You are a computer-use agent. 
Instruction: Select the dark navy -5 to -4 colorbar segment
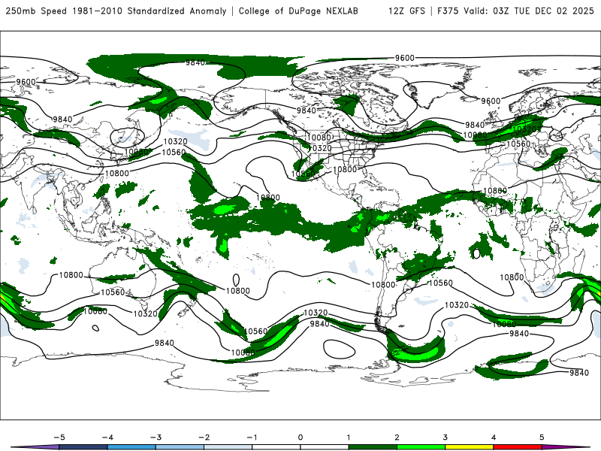(83, 447)
